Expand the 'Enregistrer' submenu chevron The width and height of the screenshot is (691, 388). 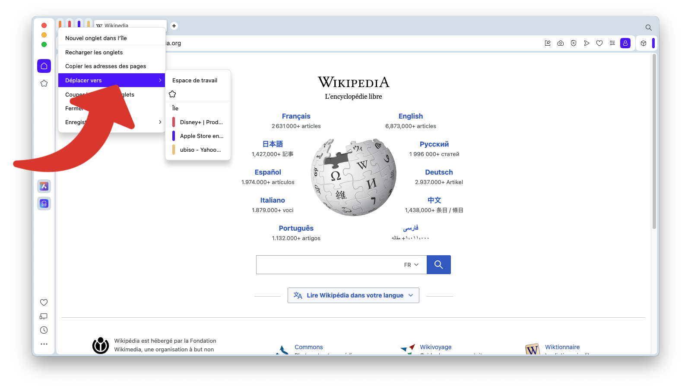pos(160,122)
